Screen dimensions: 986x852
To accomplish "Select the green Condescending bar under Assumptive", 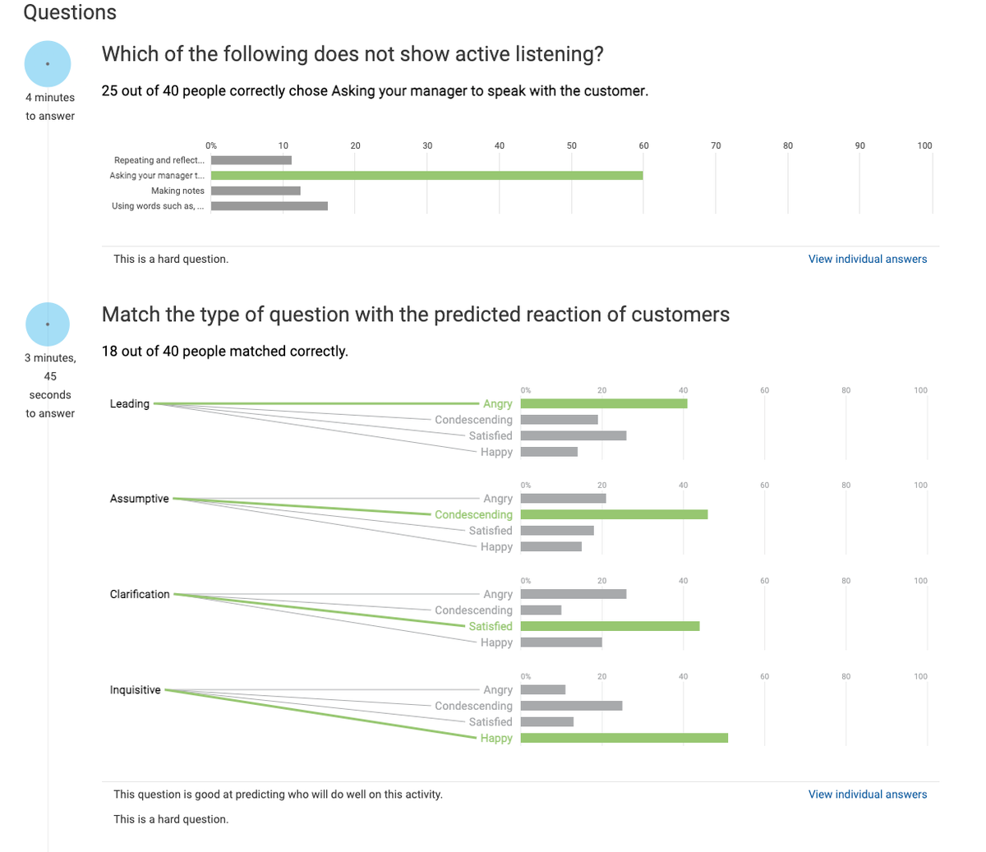I will pos(612,514).
